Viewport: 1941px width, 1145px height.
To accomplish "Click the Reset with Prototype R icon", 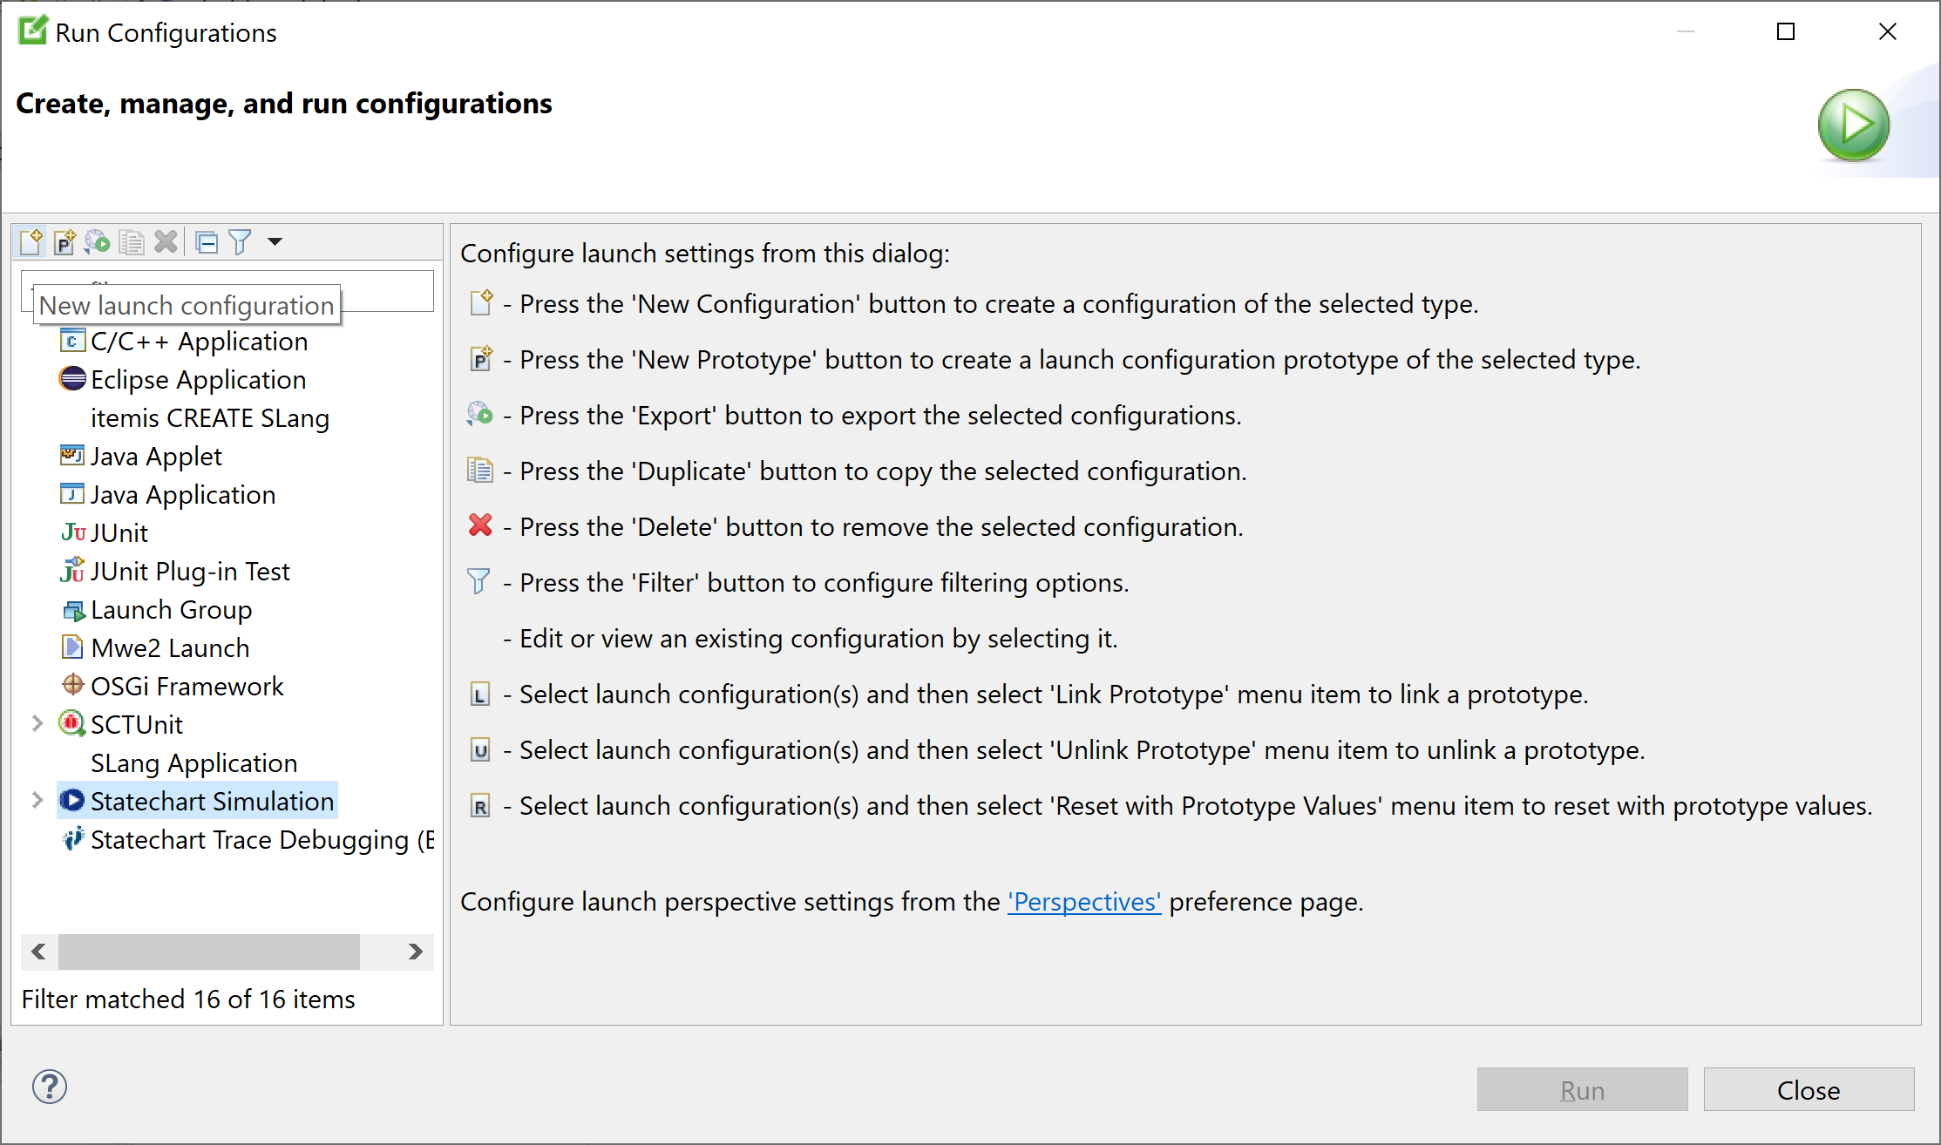I will (480, 806).
